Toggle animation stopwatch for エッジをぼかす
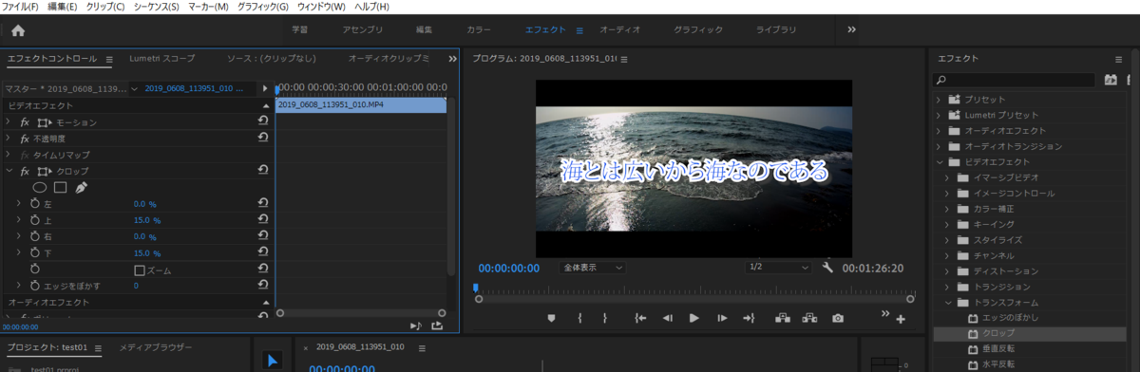The width and height of the screenshot is (1140, 372). (x=35, y=286)
